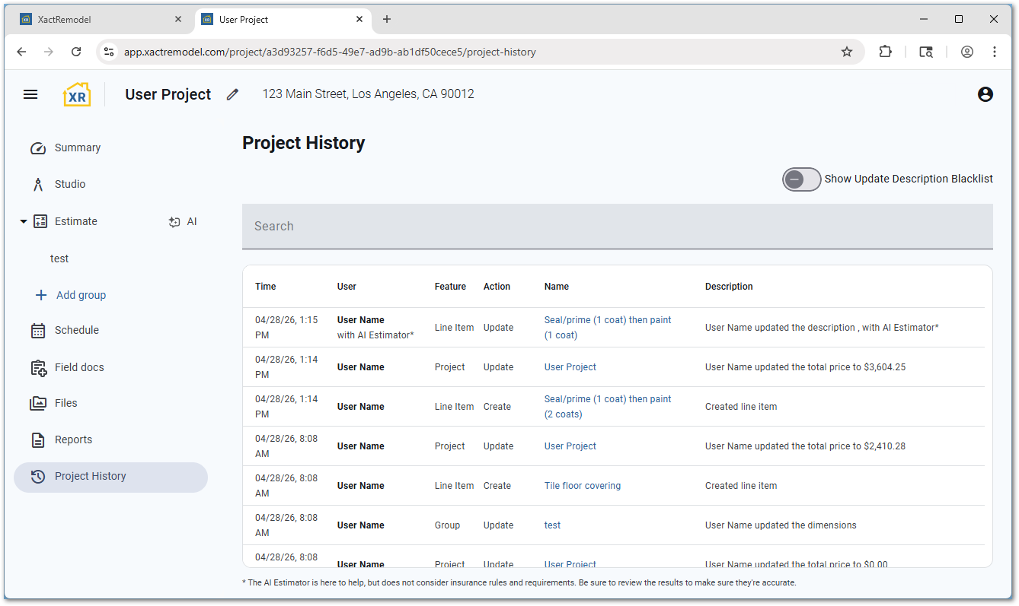Click the AI button next to Estimate
The height and width of the screenshot is (606, 1019).
(x=183, y=222)
